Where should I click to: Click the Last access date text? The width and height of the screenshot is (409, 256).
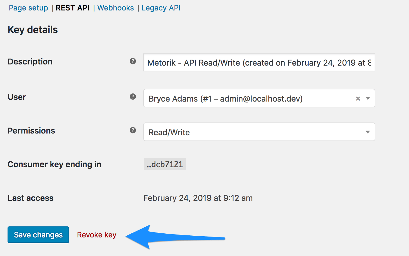(198, 198)
